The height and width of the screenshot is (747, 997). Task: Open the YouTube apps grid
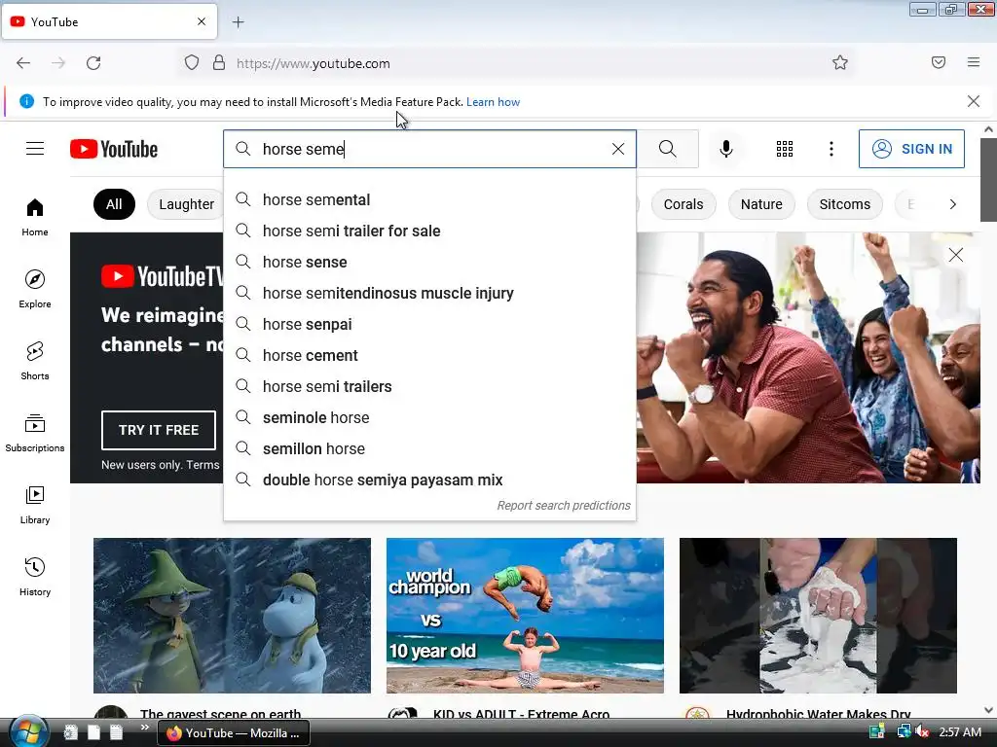click(x=785, y=149)
